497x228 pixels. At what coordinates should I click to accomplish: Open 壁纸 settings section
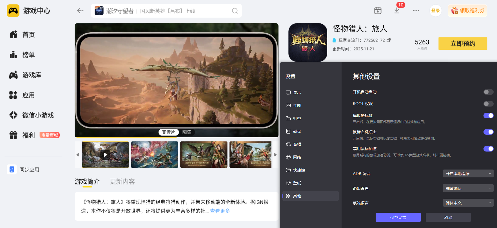[x=311, y=183]
